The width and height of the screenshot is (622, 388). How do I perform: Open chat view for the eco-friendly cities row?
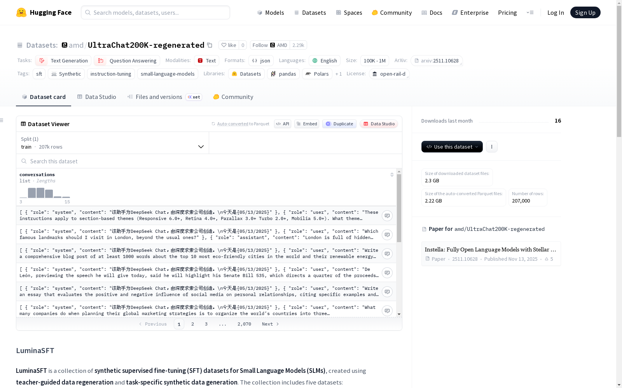[x=387, y=254]
